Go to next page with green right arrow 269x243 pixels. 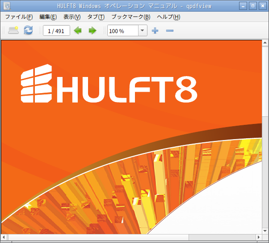(x=92, y=30)
